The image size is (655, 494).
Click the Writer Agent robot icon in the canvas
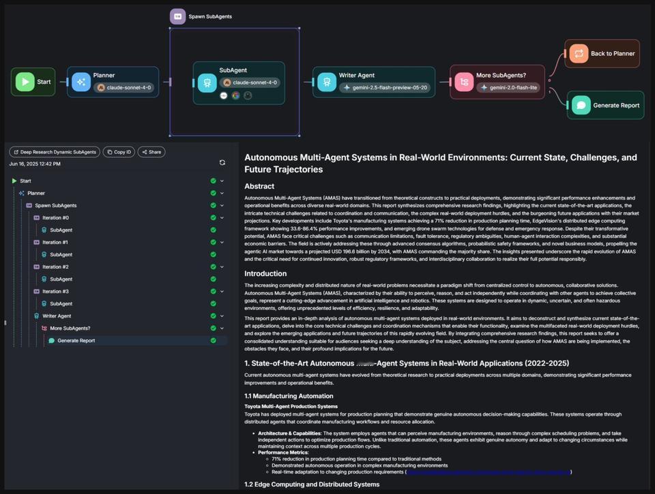[x=327, y=82]
